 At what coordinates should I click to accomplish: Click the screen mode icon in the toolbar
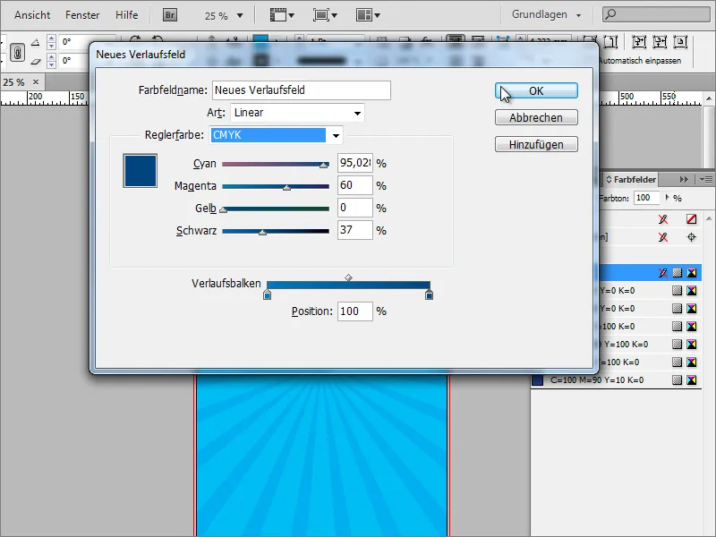click(x=322, y=13)
